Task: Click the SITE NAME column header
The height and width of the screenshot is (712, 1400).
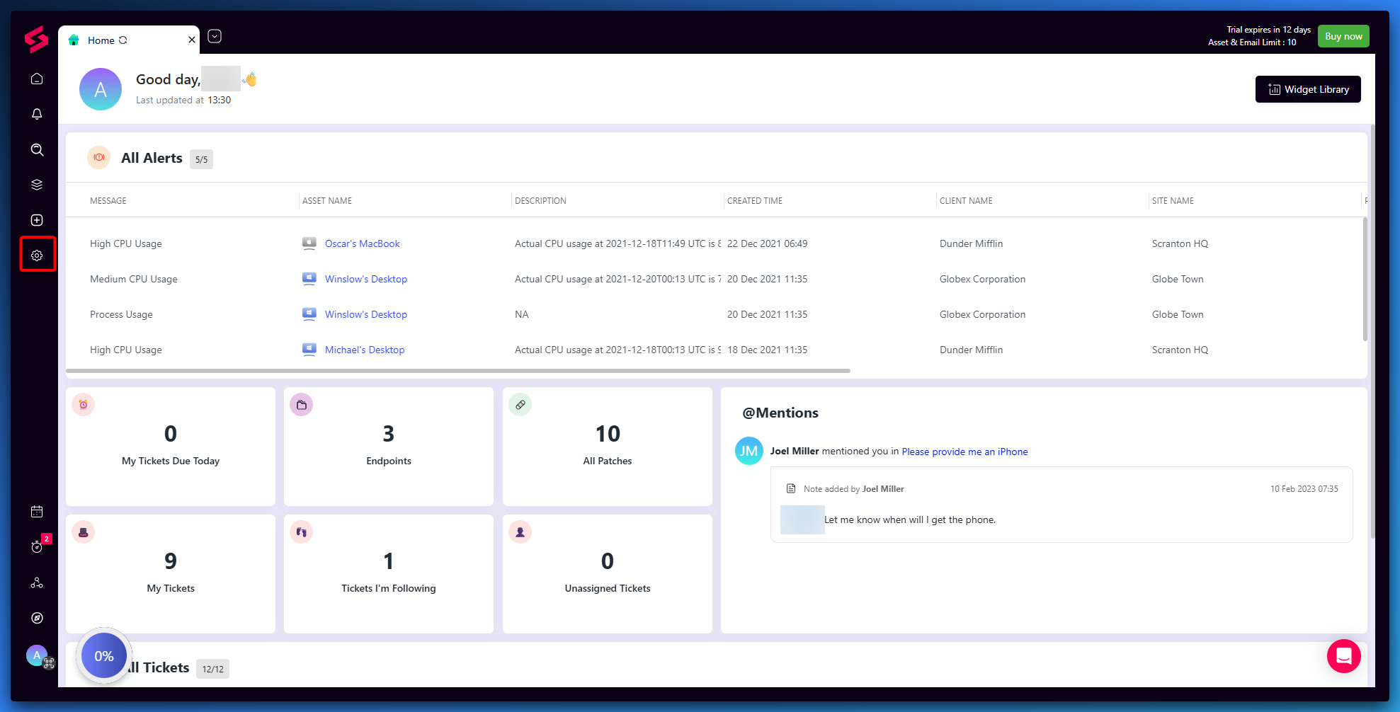Action: [1173, 201]
